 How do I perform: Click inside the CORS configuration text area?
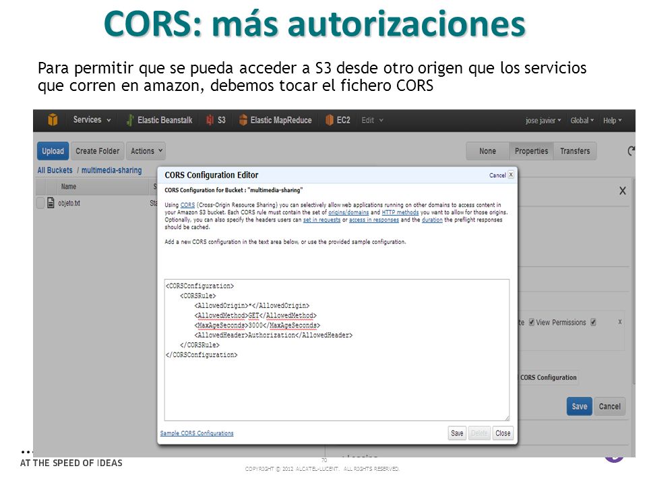tap(337, 350)
